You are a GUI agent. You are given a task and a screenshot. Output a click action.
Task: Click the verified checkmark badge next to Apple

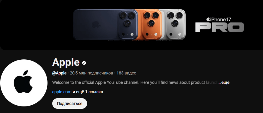[x=84, y=63]
